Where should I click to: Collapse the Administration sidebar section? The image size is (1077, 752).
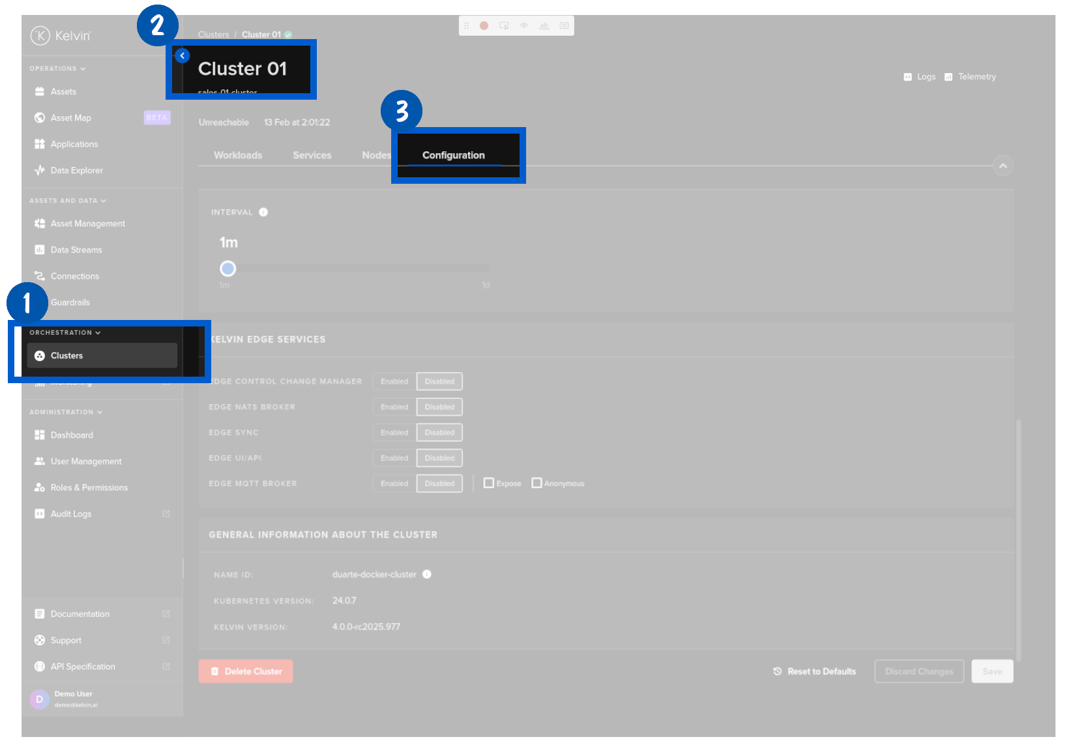tap(100, 412)
